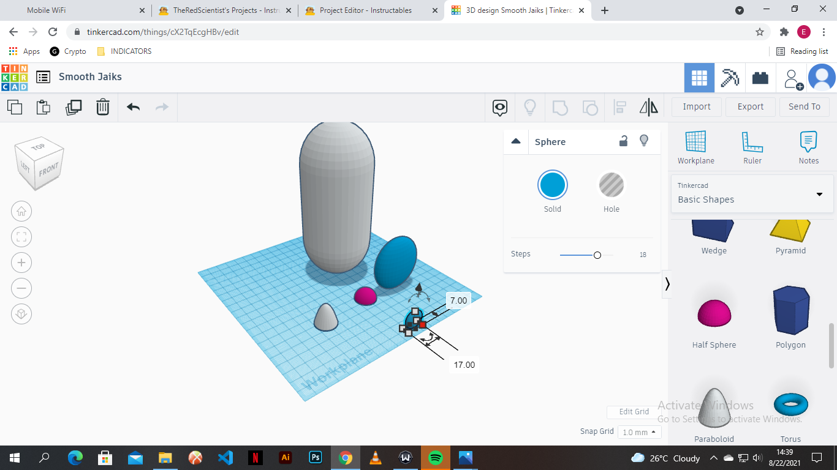Add a Ruler from the right panel
This screenshot has height=470, width=837.
coord(752,147)
